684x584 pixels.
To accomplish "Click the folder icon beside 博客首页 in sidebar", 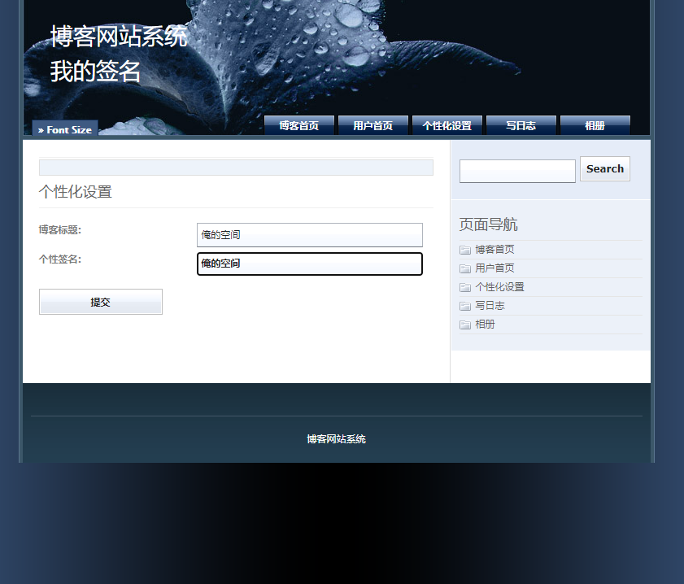I will [464, 250].
